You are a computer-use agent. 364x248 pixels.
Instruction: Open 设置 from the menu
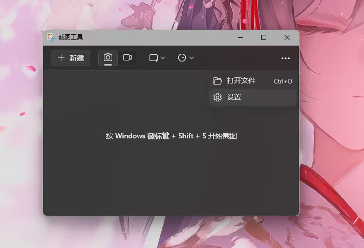252,97
